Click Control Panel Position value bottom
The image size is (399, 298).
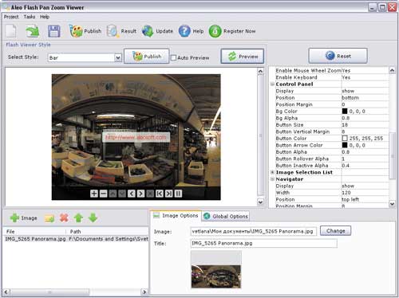click(350, 98)
